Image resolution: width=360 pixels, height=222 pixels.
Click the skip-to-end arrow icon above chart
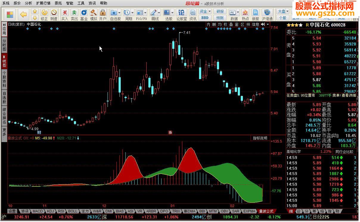point(263,24)
